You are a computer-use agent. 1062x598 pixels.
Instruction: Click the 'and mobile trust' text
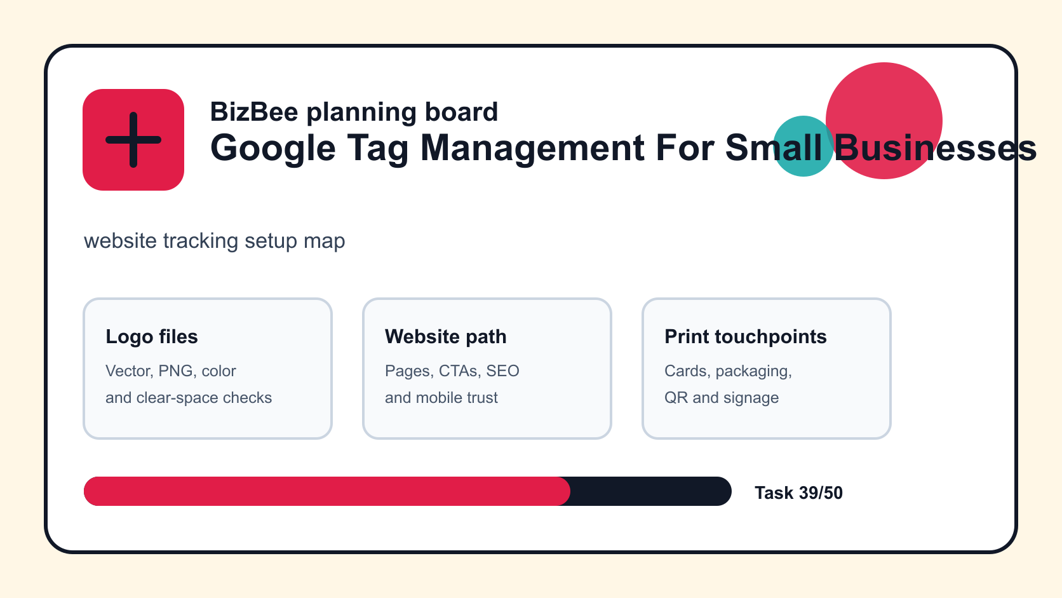pos(441,398)
